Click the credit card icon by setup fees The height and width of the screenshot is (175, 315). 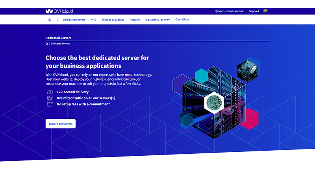coord(50,104)
